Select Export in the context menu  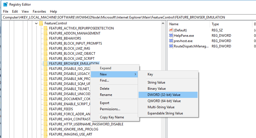pyautogui.click(x=115, y=103)
